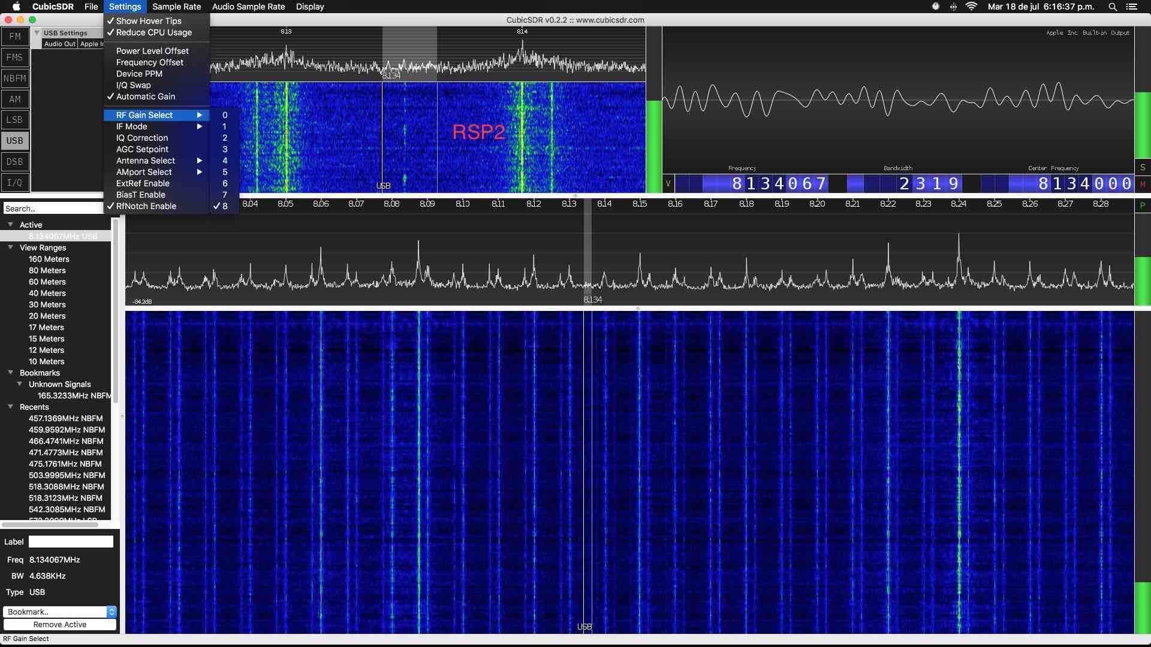Screen dimensions: 1151x647
Task: Adjust the waterfall speed meter on right
Action: [1143, 472]
